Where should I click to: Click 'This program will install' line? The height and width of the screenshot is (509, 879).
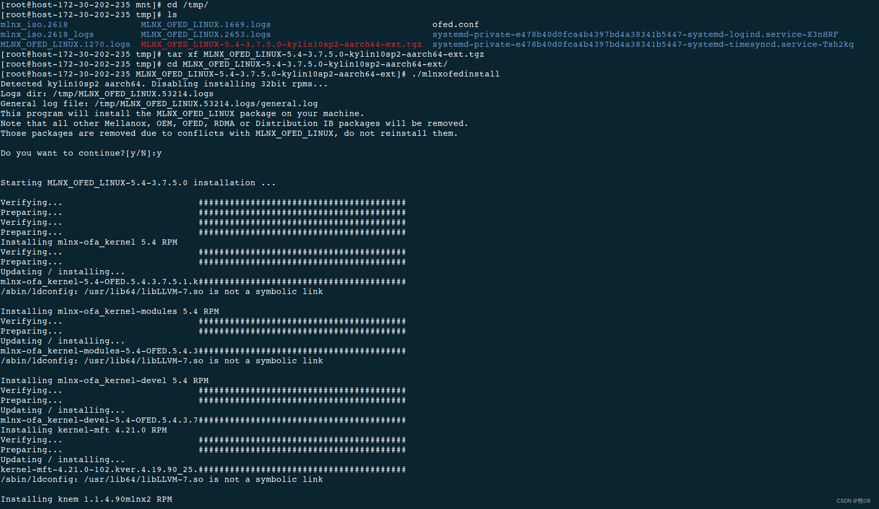point(183,113)
